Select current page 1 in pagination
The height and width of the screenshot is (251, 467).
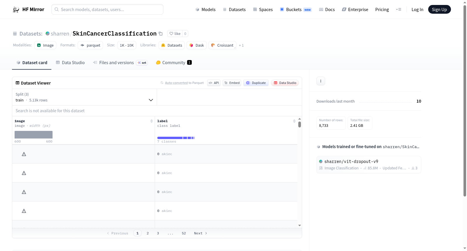click(x=137, y=233)
